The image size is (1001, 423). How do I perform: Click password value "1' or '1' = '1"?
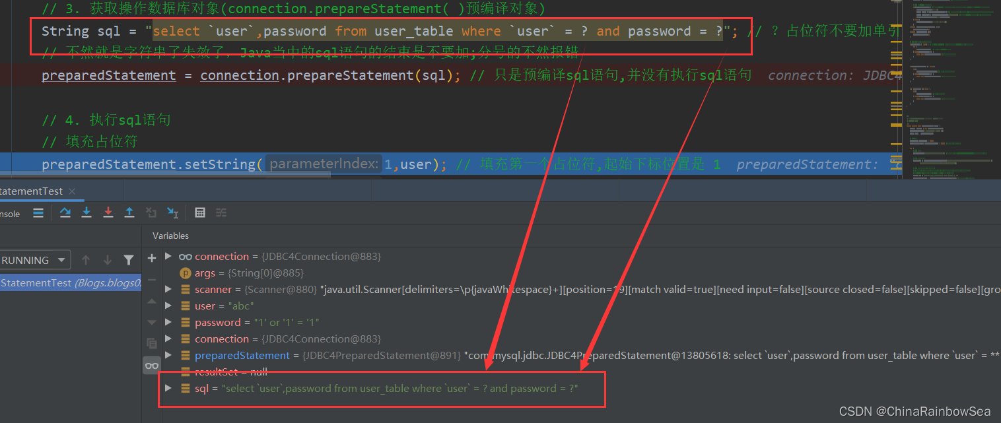click(287, 323)
